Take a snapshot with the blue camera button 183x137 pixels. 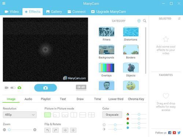click(45, 88)
